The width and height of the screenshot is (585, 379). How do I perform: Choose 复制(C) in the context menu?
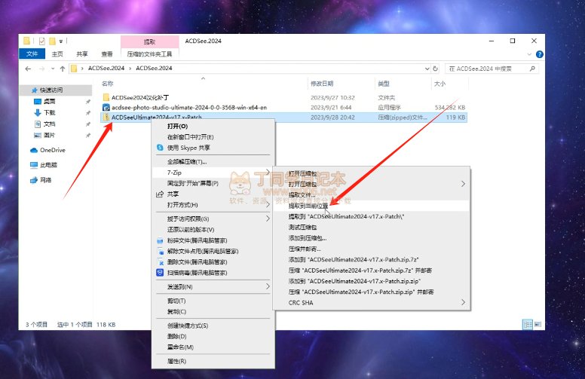[x=213, y=311]
